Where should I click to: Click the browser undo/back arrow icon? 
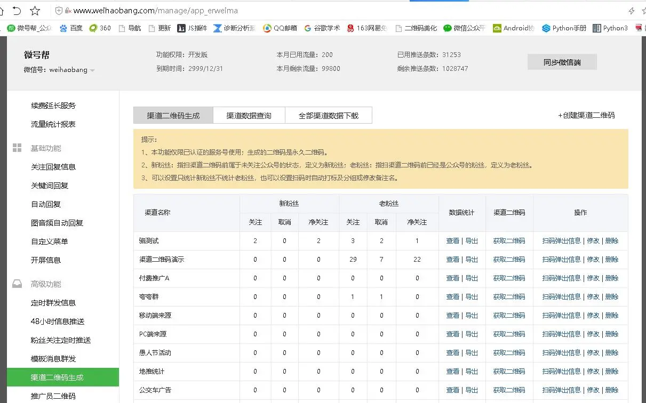coord(17,10)
